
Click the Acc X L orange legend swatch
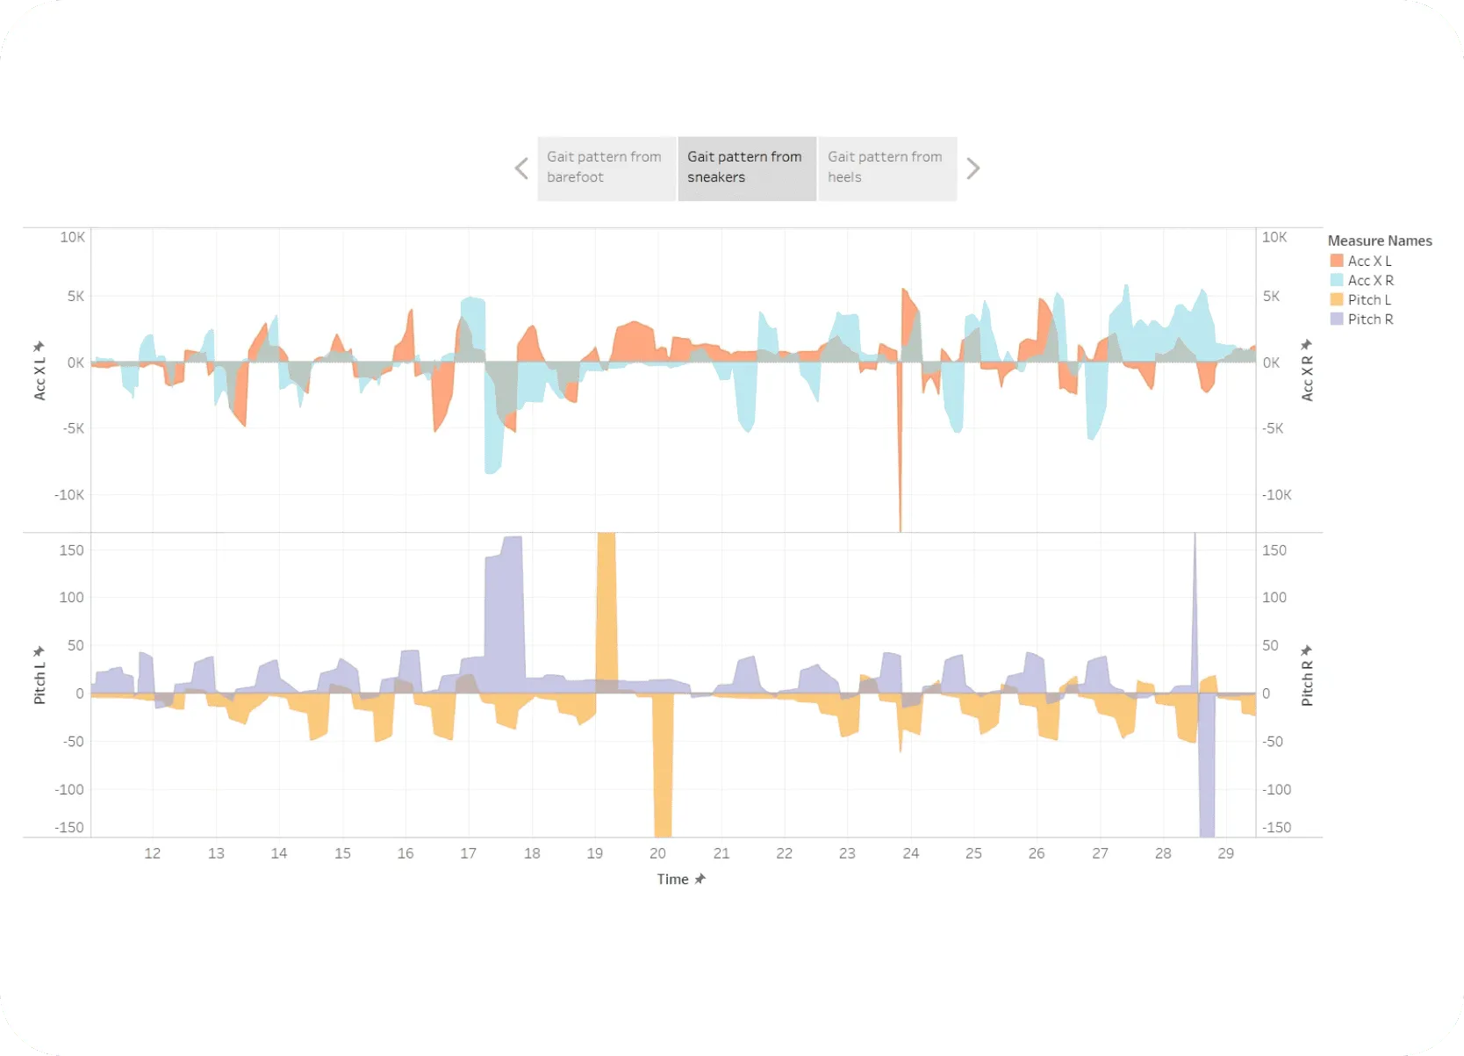(1337, 261)
